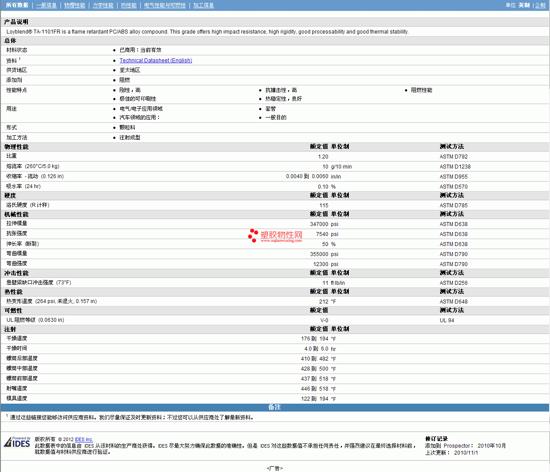
Task: Click the 备注 section header bar
Action: tap(275, 407)
